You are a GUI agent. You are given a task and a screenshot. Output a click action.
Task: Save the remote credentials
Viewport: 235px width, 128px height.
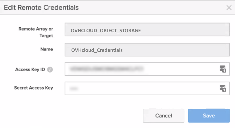pyautogui.click(x=209, y=115)
